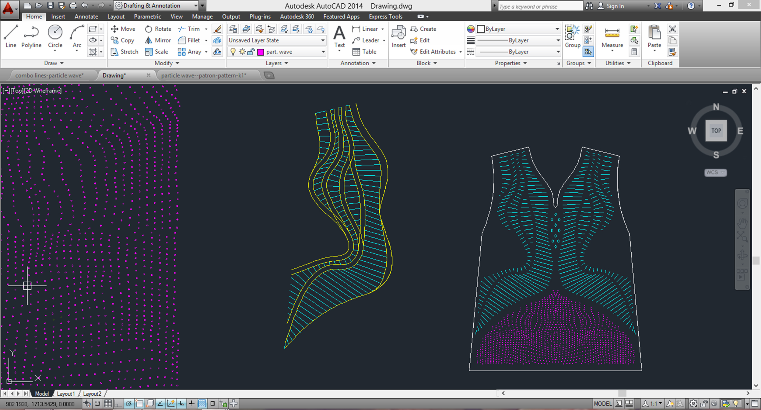Toggle the layer on/off lightbulb
The width and height of the screenshot is (761, 410).
[233, 52]
